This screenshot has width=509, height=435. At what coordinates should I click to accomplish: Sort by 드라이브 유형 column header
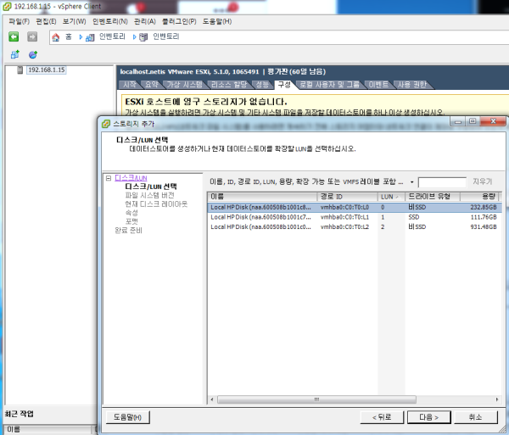[x=433, y=197]
